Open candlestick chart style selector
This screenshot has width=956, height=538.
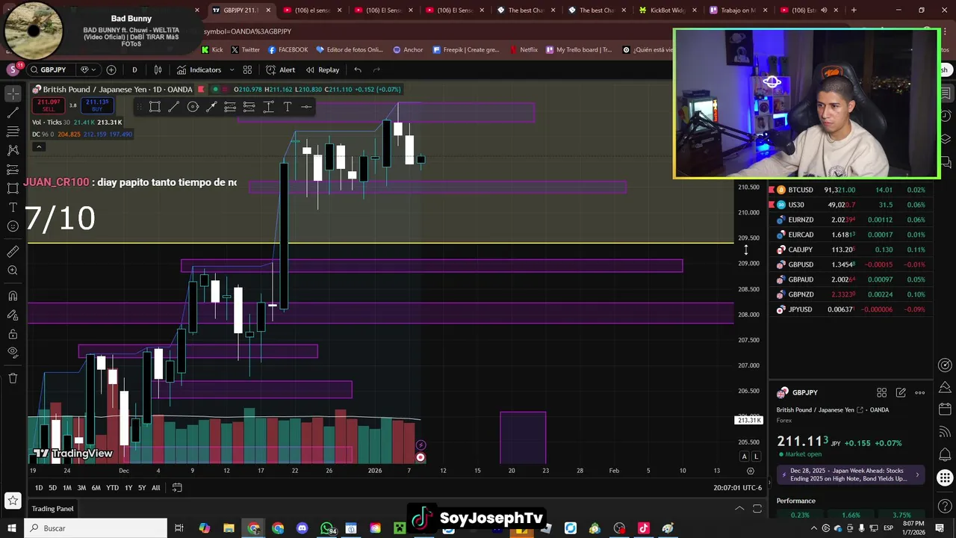[158, 69]
